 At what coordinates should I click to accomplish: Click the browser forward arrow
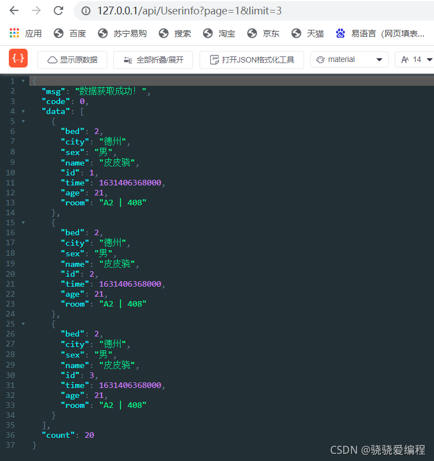[x=36, y=11]
